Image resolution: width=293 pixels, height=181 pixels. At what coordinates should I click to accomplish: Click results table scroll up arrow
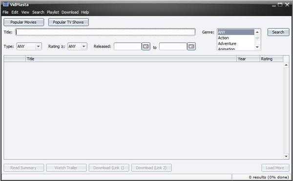pos(286,65)
